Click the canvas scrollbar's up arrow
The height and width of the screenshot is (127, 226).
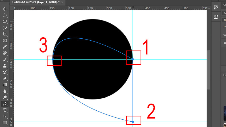coord(209,8)
